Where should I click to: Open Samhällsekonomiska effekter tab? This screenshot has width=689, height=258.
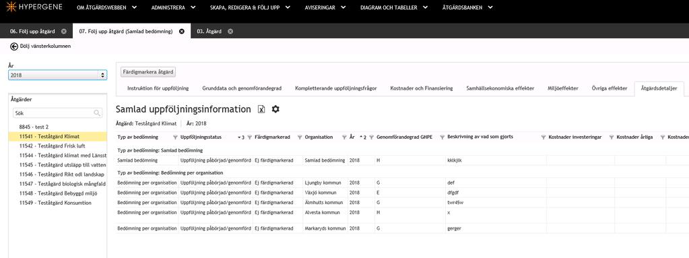[500, 88]
